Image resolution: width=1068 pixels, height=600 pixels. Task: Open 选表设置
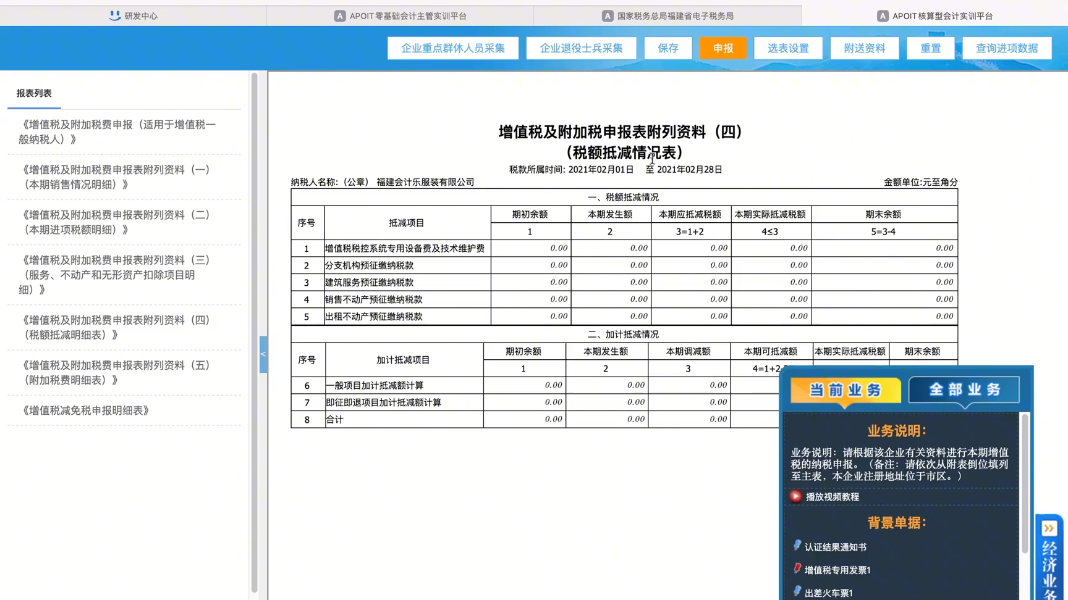[x=787, y=48]
